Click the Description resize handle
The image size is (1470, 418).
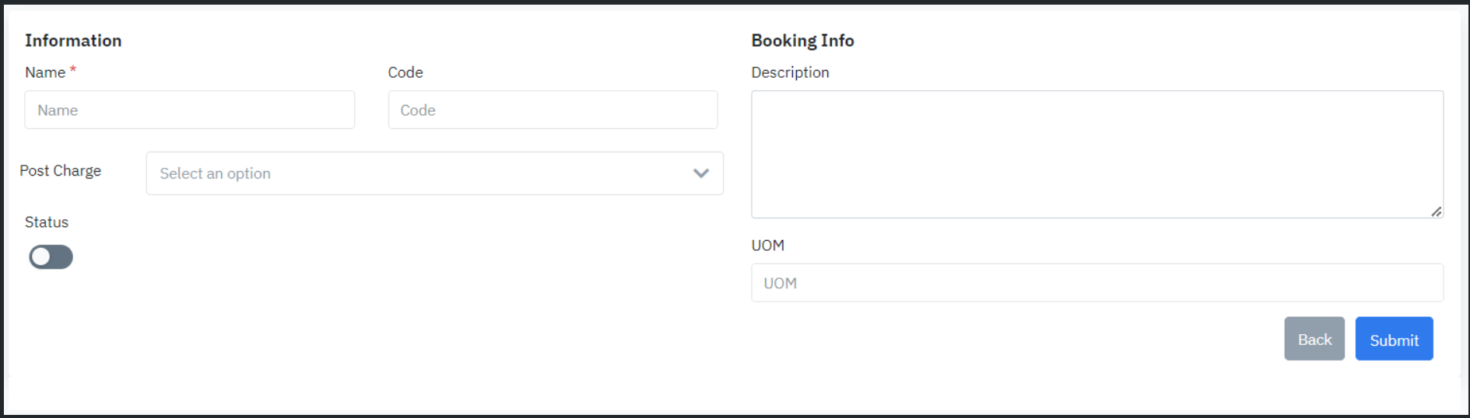1436,211
